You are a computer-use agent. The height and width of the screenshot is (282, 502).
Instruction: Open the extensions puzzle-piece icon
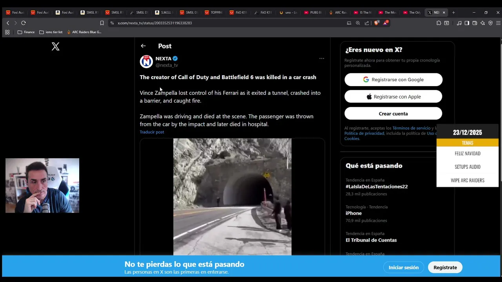(x=438, y=23)
